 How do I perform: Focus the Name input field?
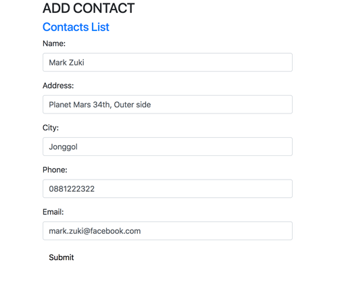tap(168, 62)
